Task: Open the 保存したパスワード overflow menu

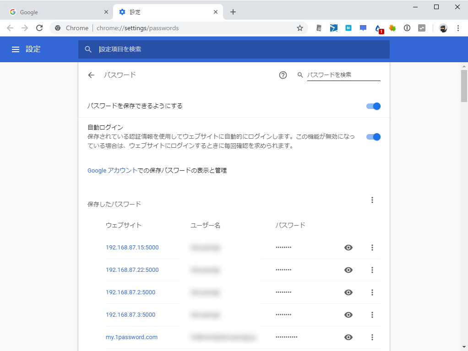Action: pyautogui.click(x=372, y=200)
